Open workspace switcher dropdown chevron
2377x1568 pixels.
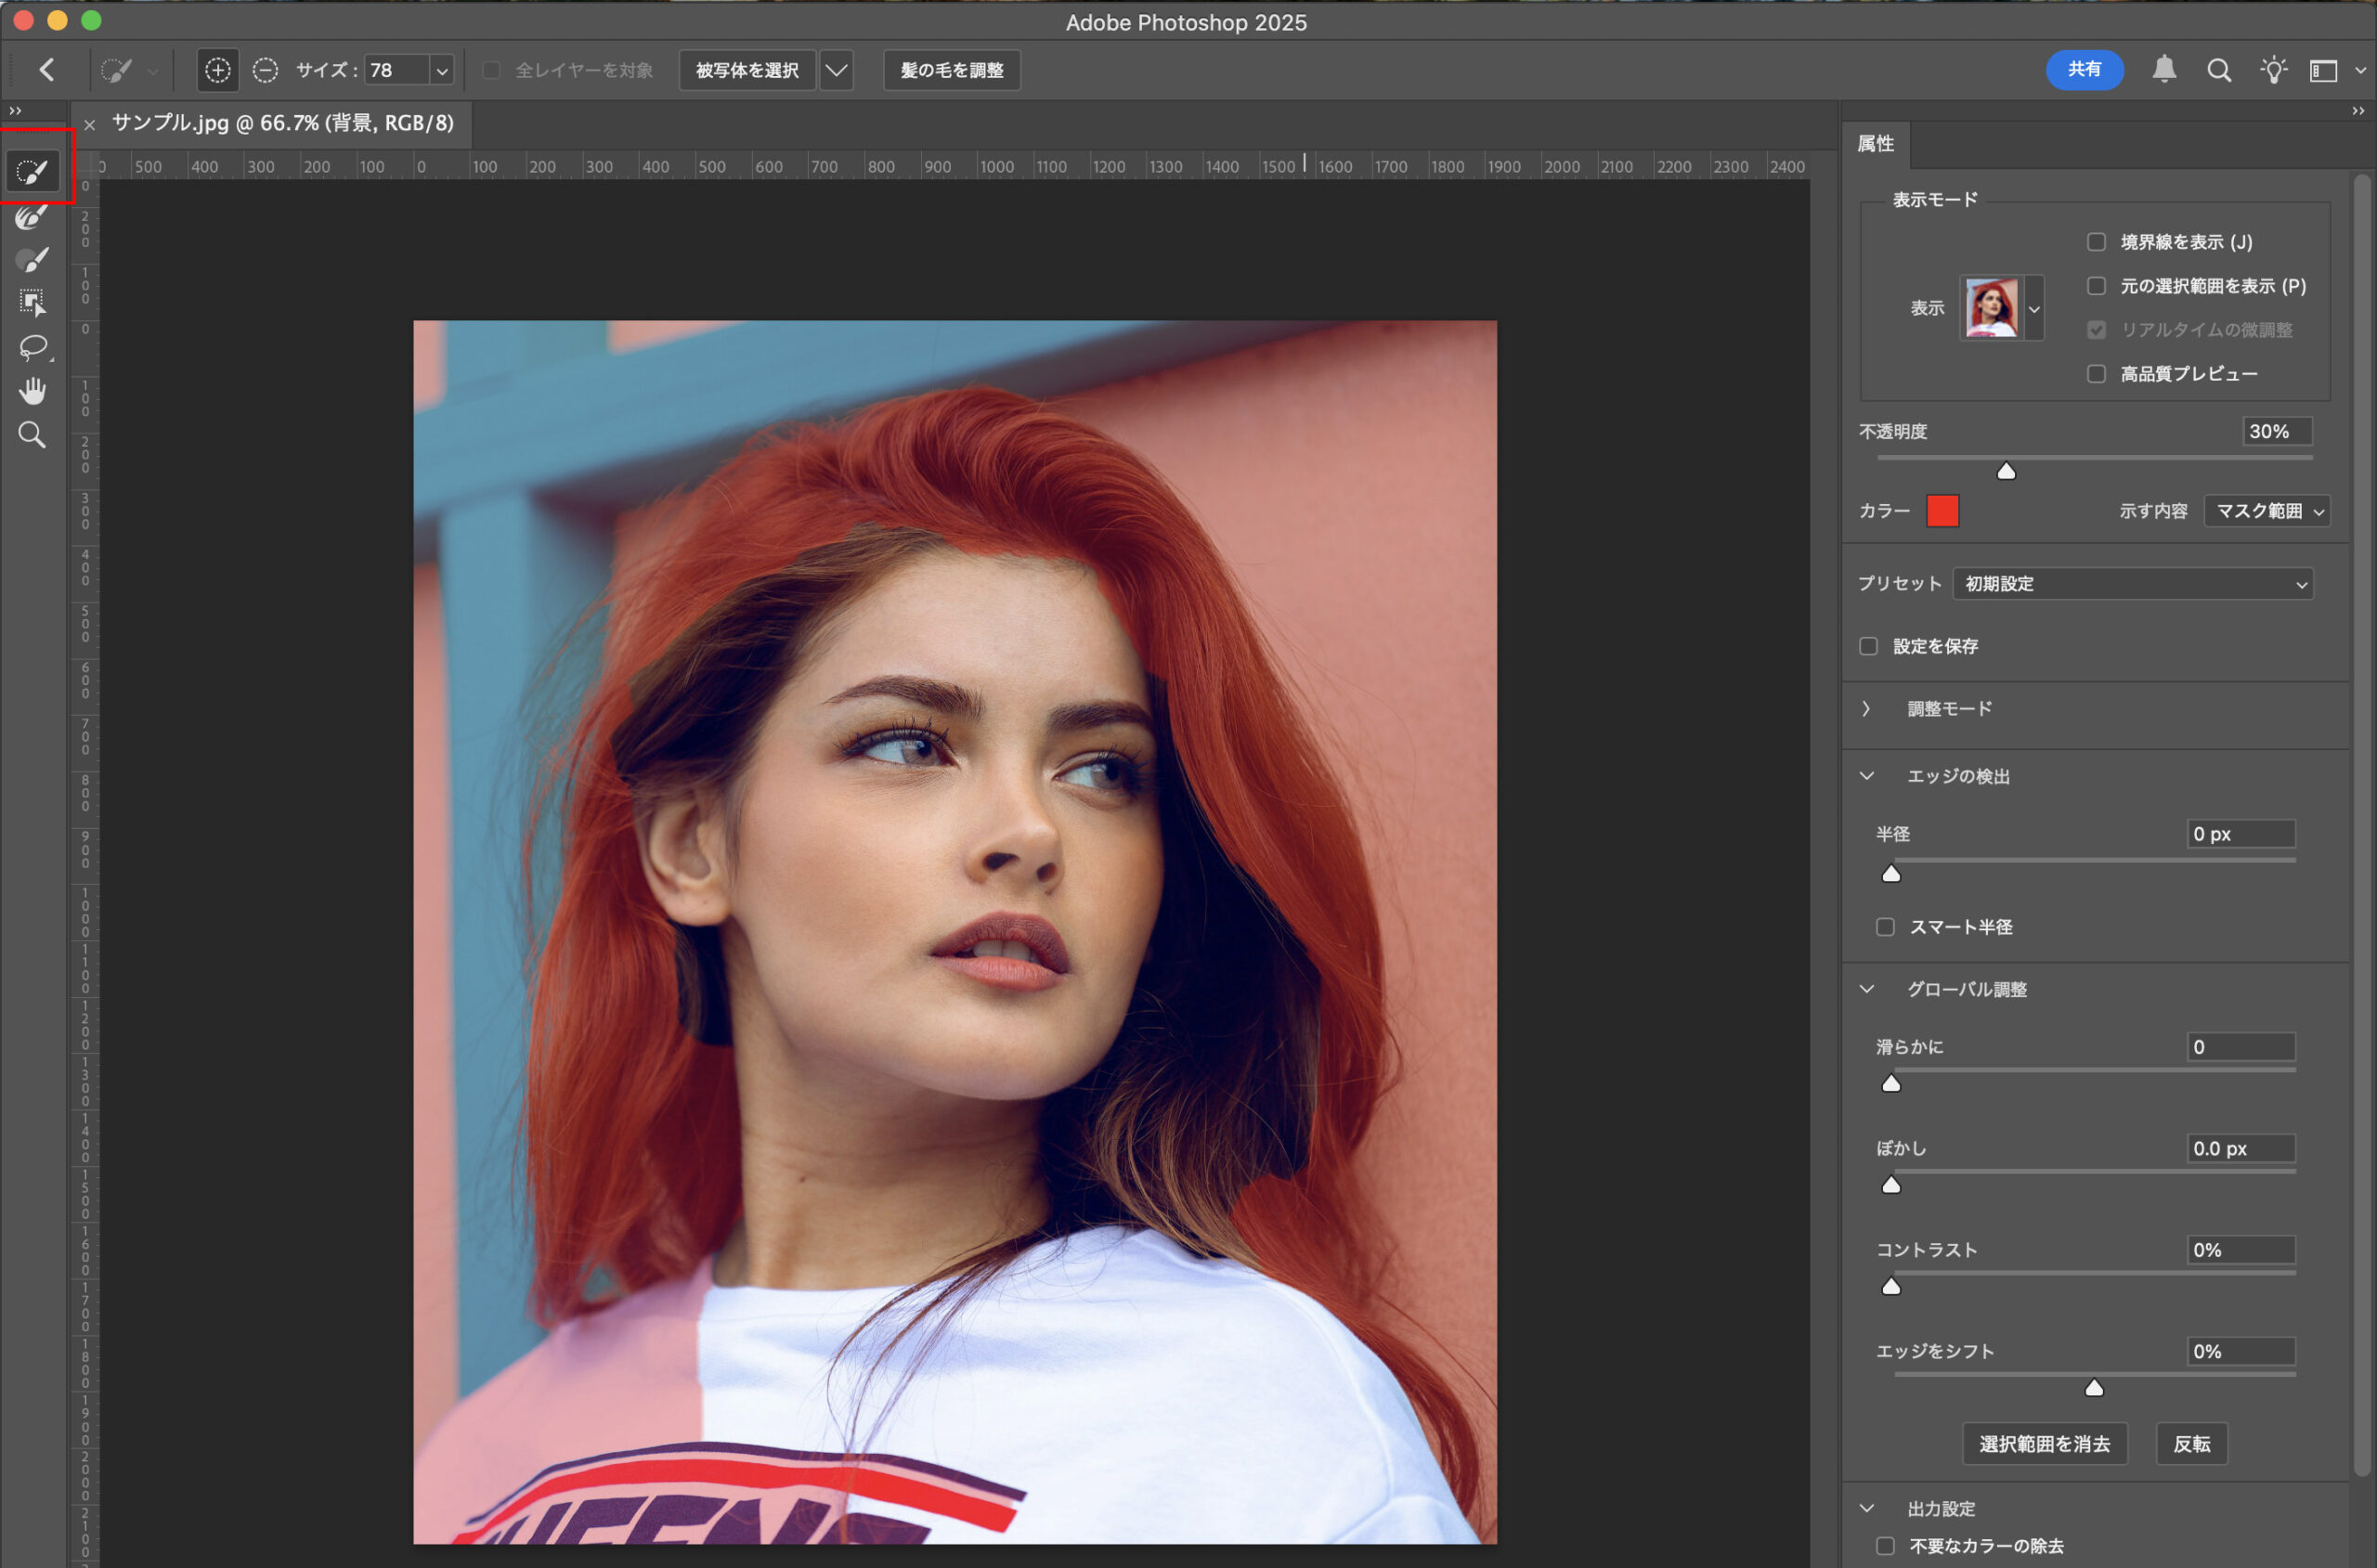2360,70
